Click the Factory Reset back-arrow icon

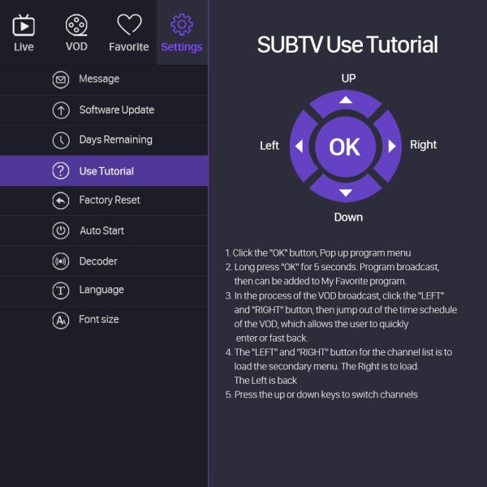61,200
